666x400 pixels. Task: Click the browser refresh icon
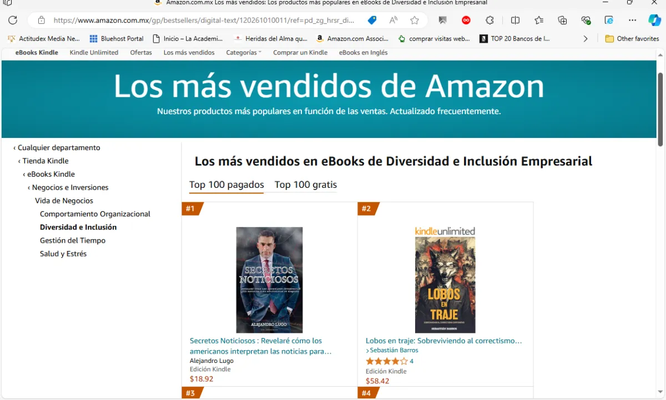point(12,20)
